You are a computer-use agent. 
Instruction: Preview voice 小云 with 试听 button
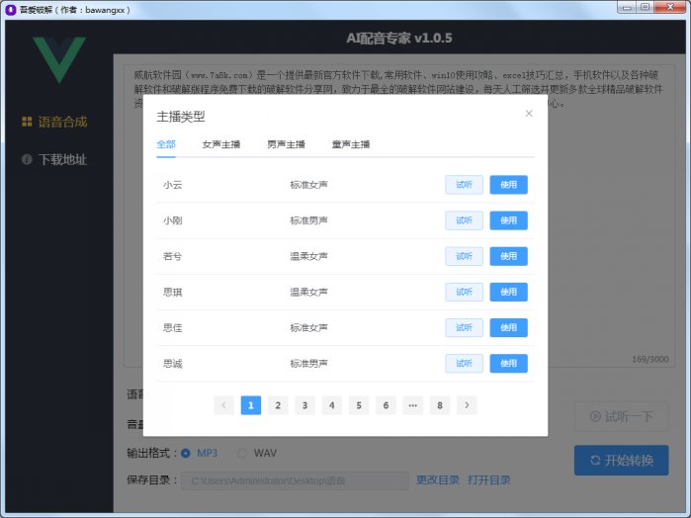click(x=464, y=185)
